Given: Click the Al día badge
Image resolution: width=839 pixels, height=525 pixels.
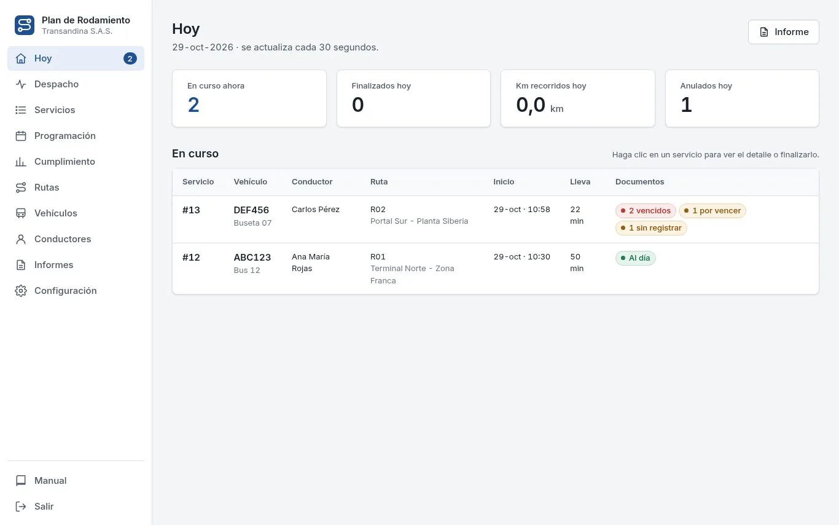Looking at the screenshot, I should click(635, 258).
